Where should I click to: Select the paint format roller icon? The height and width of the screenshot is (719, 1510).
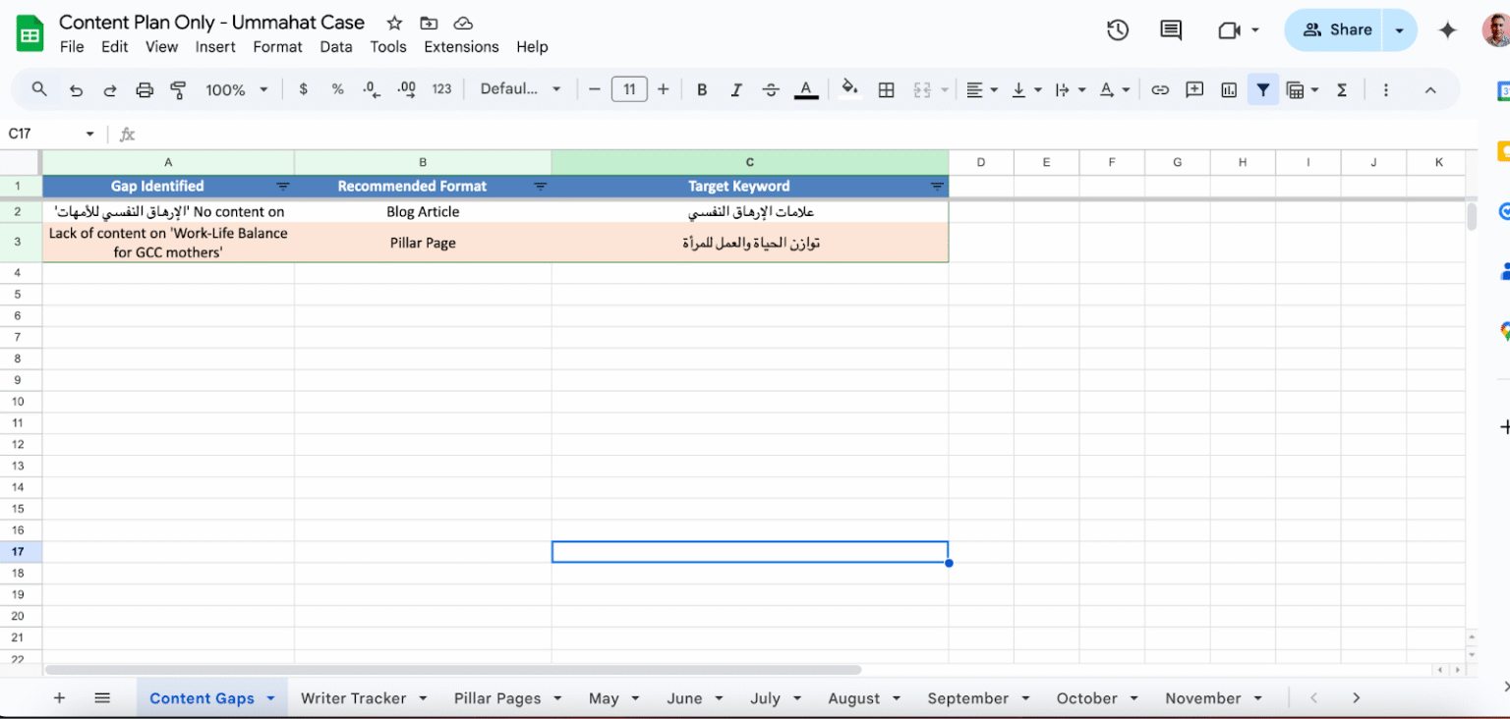pyautogui.click(x=178, y=89)
